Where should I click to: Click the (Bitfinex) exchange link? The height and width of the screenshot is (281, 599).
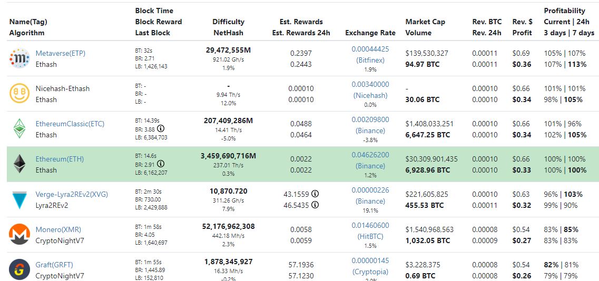(370, 60)
